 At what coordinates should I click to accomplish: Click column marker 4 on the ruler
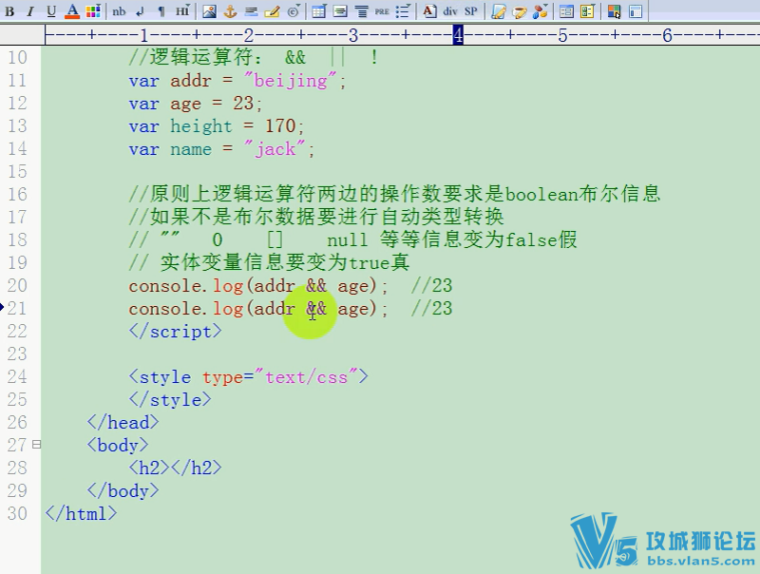458,35
